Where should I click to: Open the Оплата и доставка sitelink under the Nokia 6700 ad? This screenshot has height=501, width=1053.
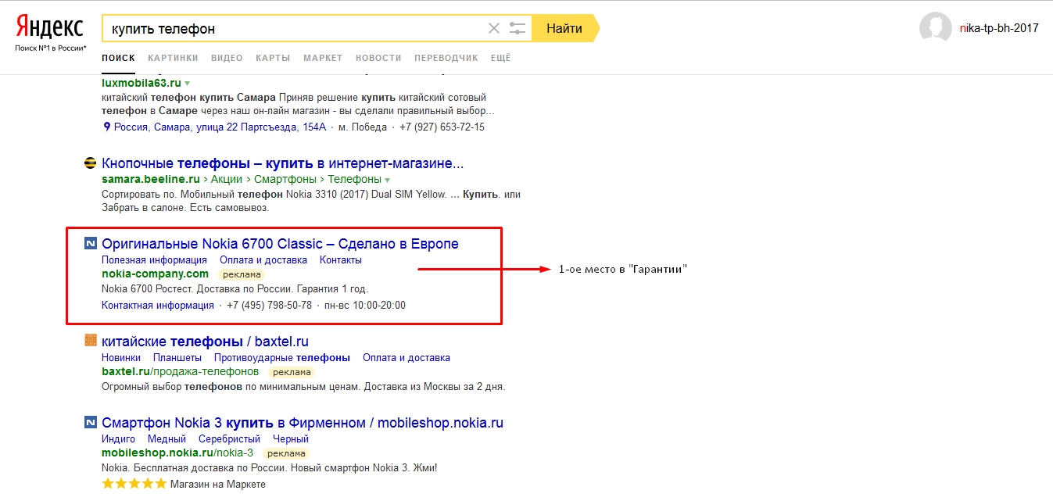click(x=263, y=259)
